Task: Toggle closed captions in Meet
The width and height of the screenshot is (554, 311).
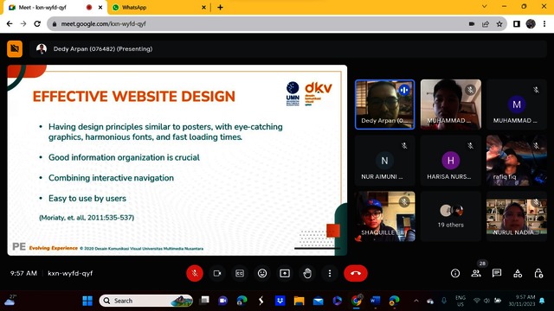Action: point(240,273)
